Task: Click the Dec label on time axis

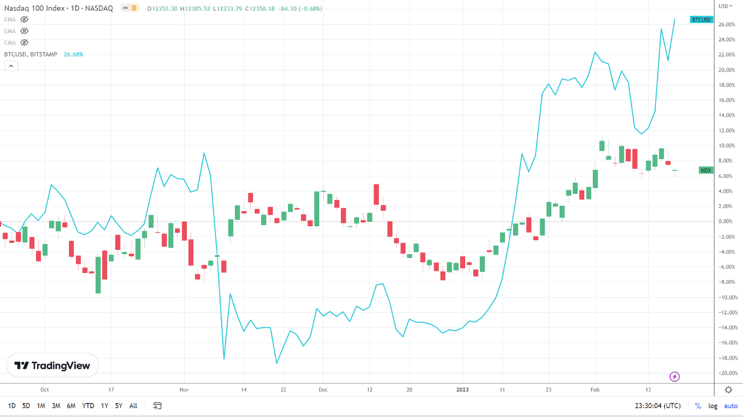Action: pos(323,390)
